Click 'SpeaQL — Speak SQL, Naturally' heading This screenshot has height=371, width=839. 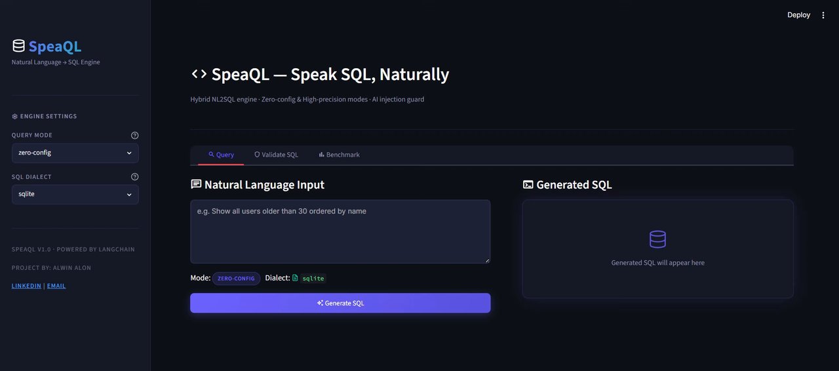pyautogui.click(x=330, y=74)
